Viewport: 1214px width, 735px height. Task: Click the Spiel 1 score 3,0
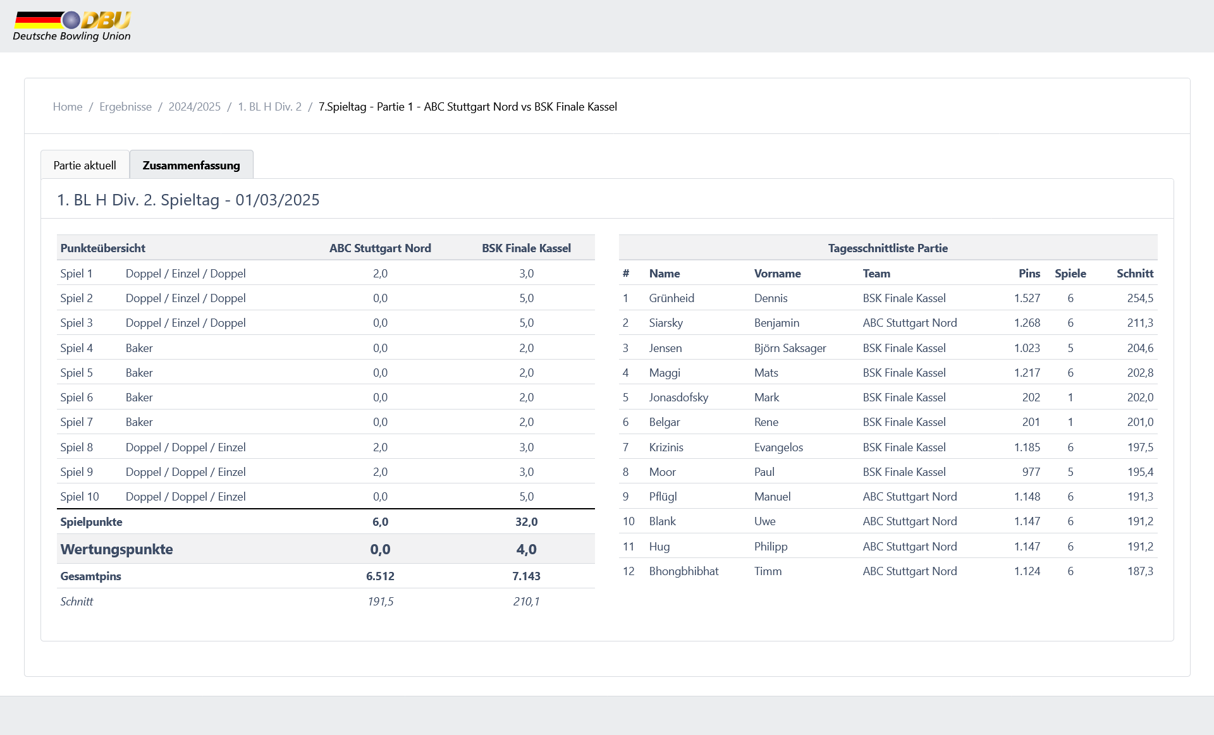527,274
